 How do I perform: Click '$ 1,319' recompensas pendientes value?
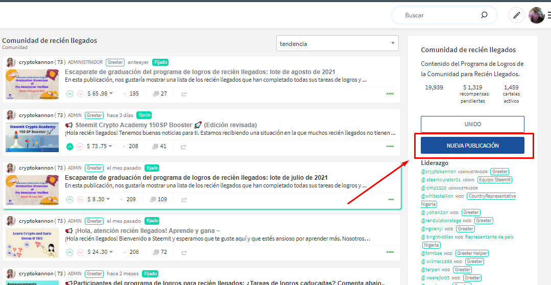(472, 87)
